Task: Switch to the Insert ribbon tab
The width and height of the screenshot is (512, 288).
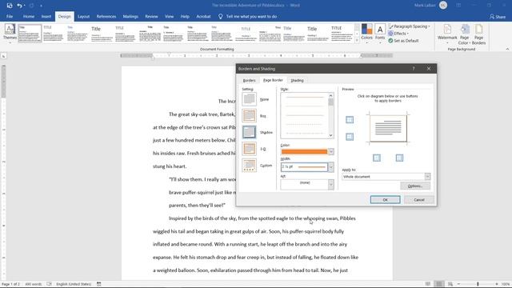Action: tap(46, 16)
